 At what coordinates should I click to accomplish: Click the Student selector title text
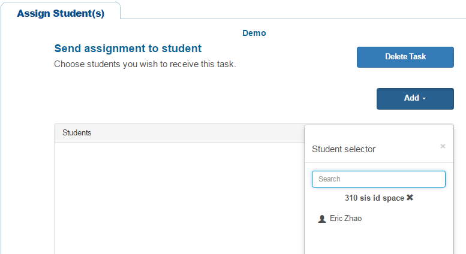point(344,149)
